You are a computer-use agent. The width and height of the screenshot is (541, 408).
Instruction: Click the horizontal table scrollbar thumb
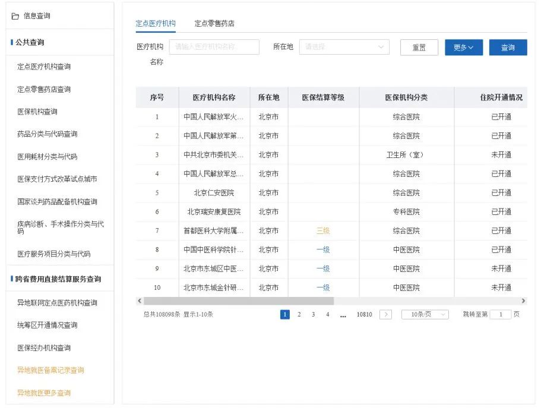click(239, 301)
